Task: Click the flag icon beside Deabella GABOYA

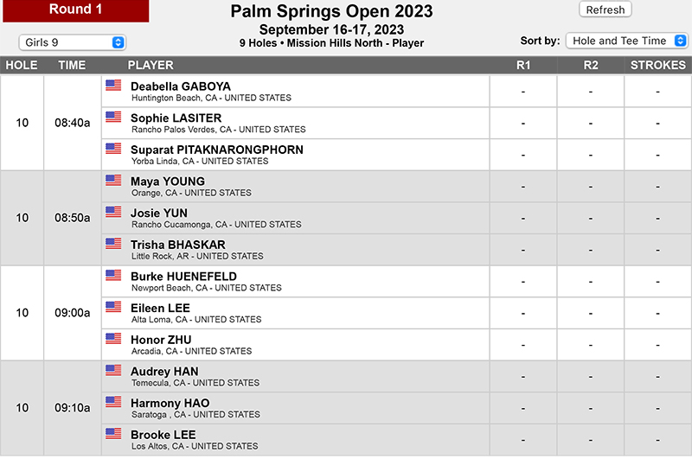Action: tap(113, 86)
